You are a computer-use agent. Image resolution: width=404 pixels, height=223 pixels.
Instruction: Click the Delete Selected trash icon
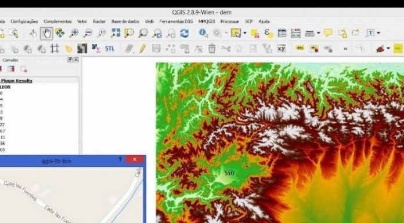[212, 48]
